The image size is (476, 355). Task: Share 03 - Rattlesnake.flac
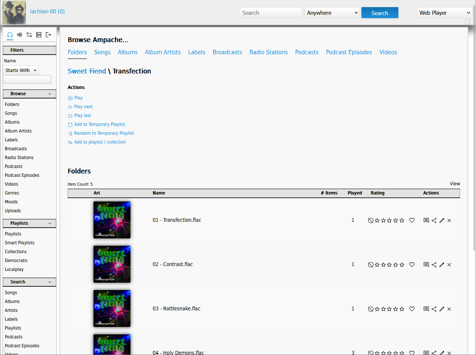click(x=434, y=309)
